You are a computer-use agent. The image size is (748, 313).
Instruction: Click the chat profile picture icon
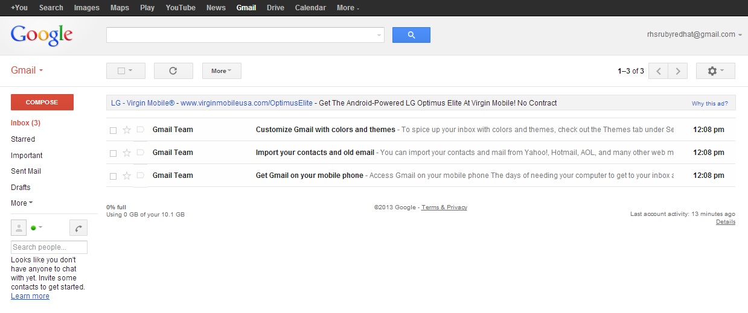pyautogui.click(x=19, y=227)
